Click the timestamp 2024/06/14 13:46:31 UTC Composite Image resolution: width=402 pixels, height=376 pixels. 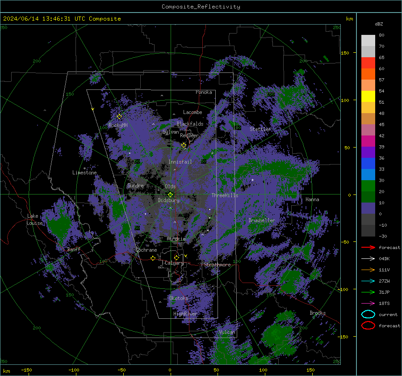pos(62,19)
